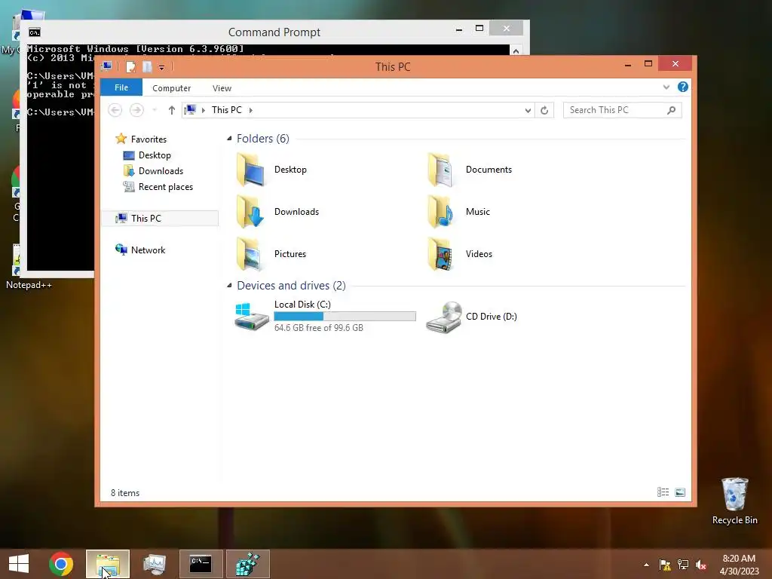The height and width of the screenshot is (579, 772).
Task: Open the Computer ribbon tab
Action: (171, 88)
